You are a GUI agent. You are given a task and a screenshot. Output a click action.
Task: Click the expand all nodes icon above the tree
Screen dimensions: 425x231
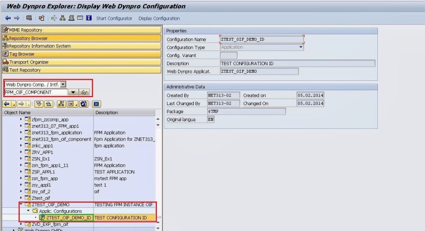(x=39, y=104)
